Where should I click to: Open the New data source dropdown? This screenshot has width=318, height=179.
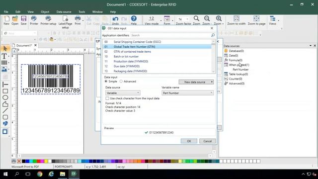196,82
